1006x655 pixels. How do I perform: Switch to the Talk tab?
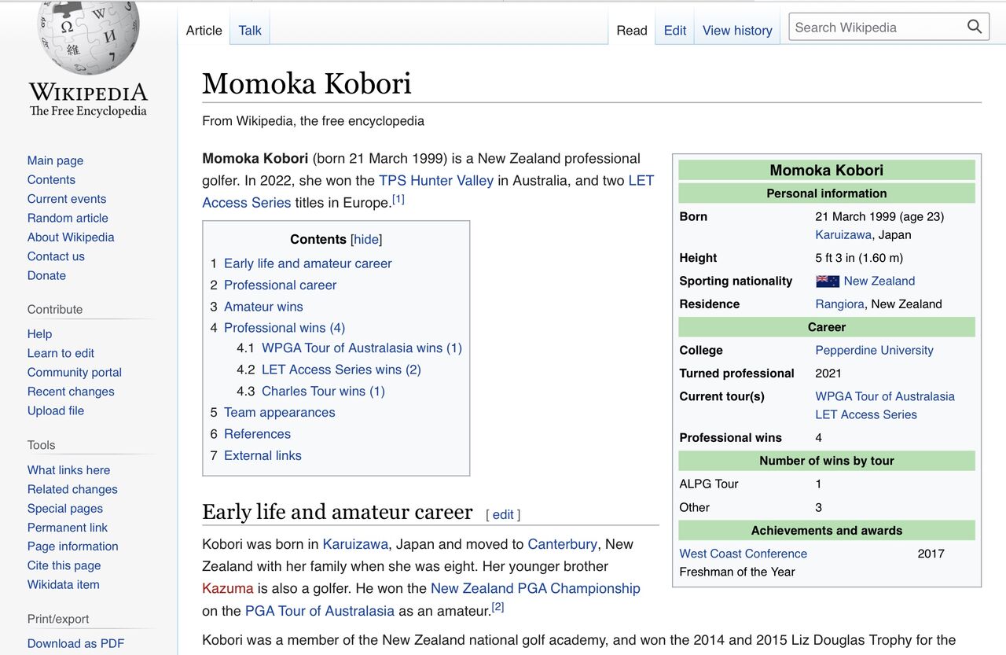[250, 30]
